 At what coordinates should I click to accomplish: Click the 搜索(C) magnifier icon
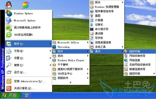pyautogui.click(x=9, y=65)
